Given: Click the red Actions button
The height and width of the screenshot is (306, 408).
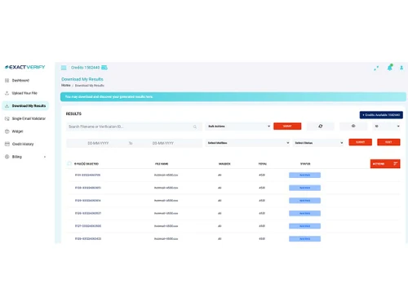Looking at the screenshot, I should point(385,164).
